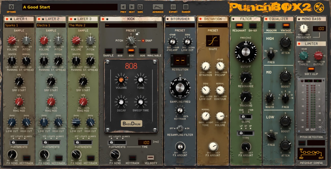Image resolution: width=331 pixels, height=169 pixels.
Task: Select the 606 kick generator
Action: [143, 51]
